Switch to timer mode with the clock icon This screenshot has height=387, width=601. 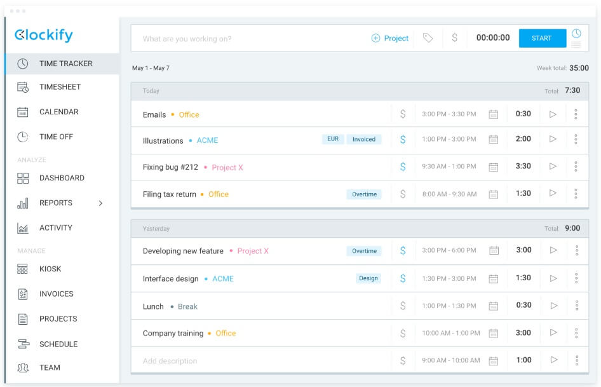pyautogui.click(x=576, y=33)
